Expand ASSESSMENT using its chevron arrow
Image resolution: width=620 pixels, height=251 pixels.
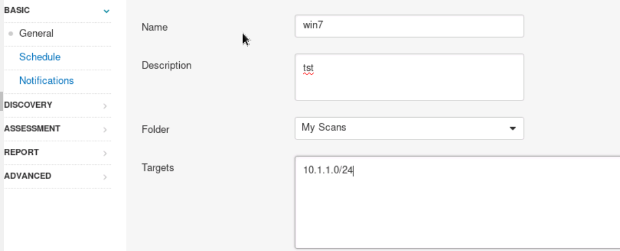pos(105,129)
